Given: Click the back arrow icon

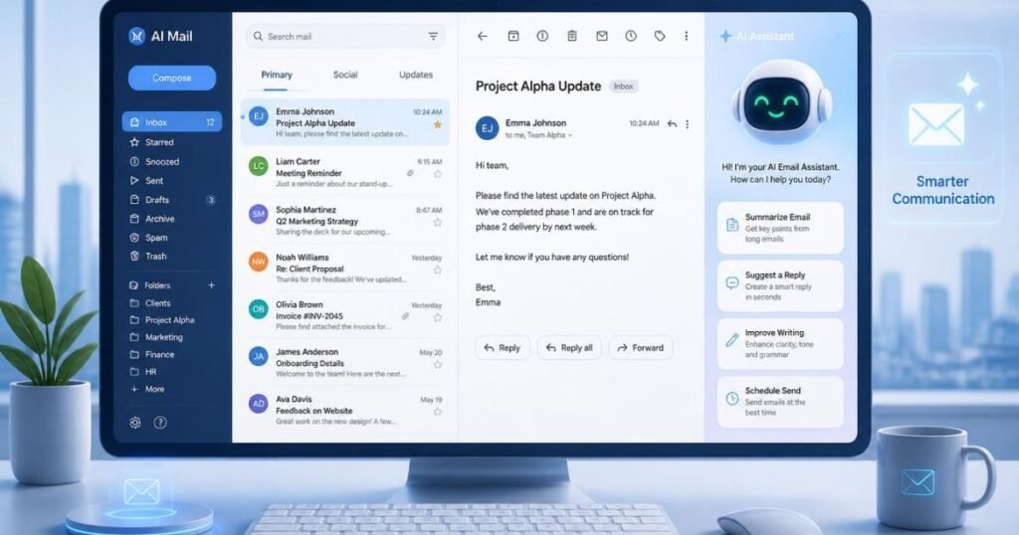Looking at the screenshot, I should tap(483, 37).
